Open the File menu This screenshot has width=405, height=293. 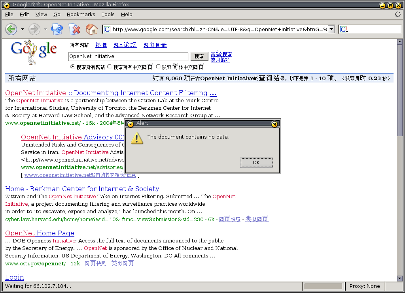9,15
